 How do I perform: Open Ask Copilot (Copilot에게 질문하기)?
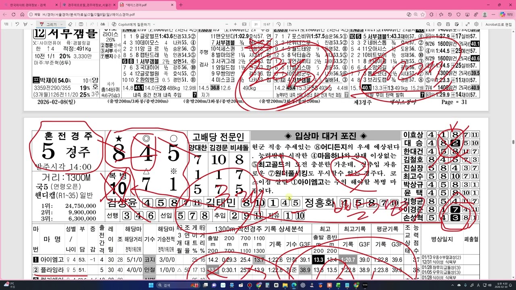click(131, 24)
